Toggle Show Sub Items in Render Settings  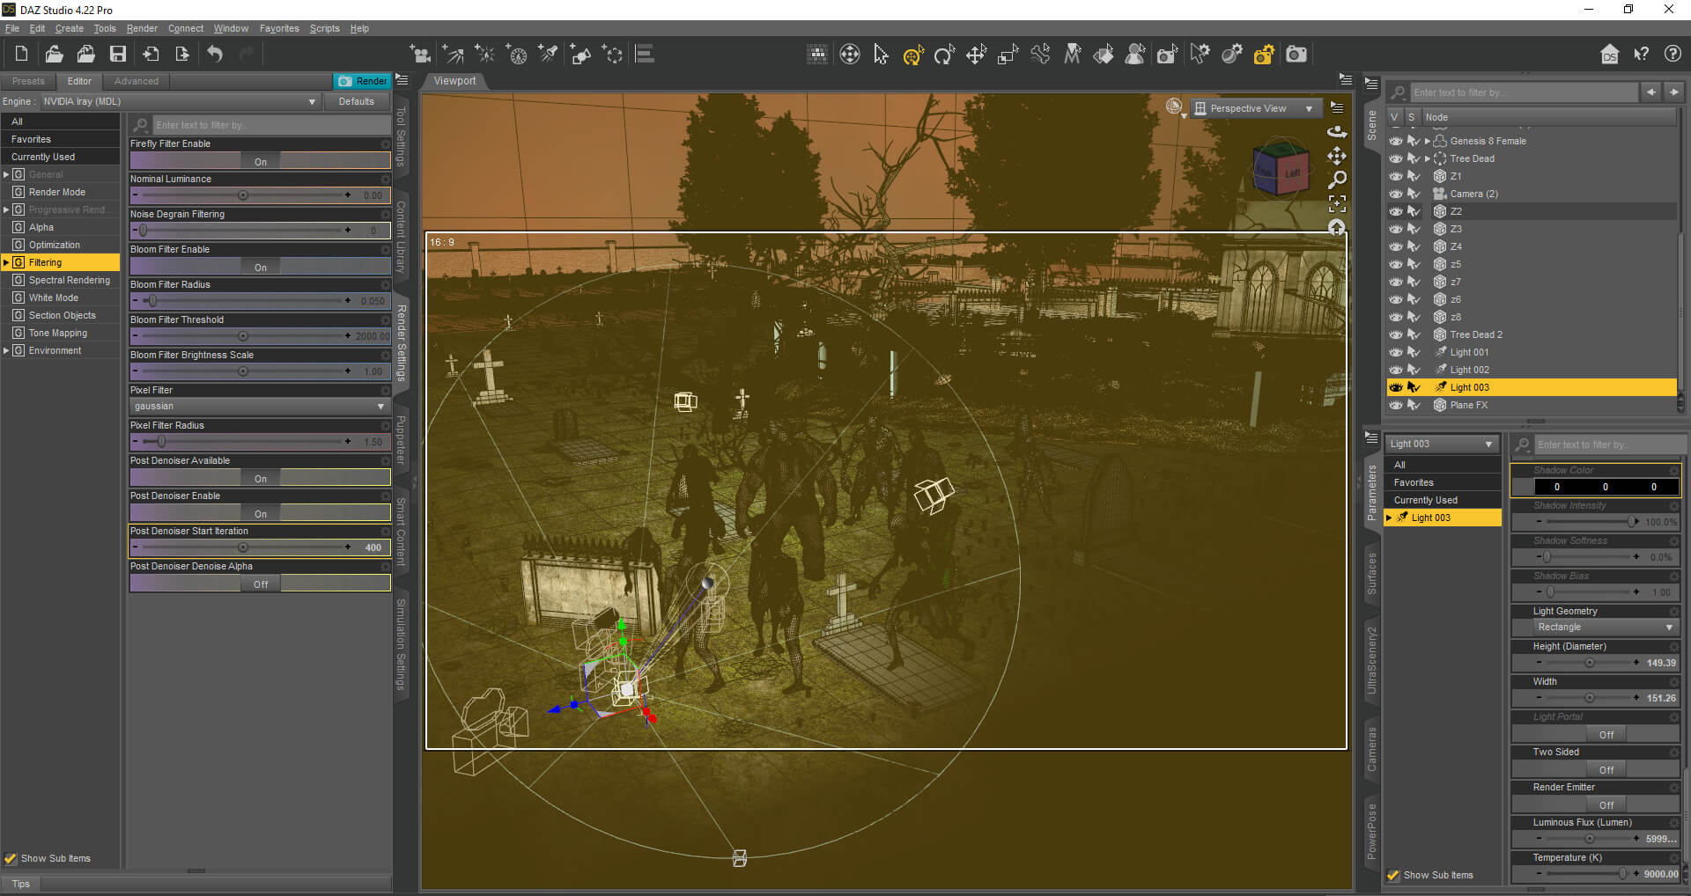(x=11, y=858)
